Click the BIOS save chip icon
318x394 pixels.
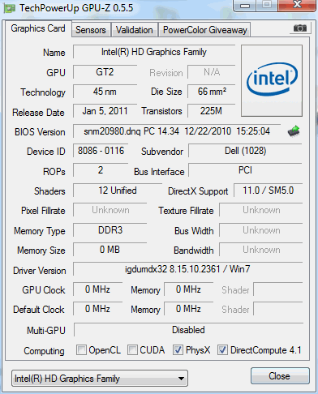pyautogui.click(x=294, y=131)
